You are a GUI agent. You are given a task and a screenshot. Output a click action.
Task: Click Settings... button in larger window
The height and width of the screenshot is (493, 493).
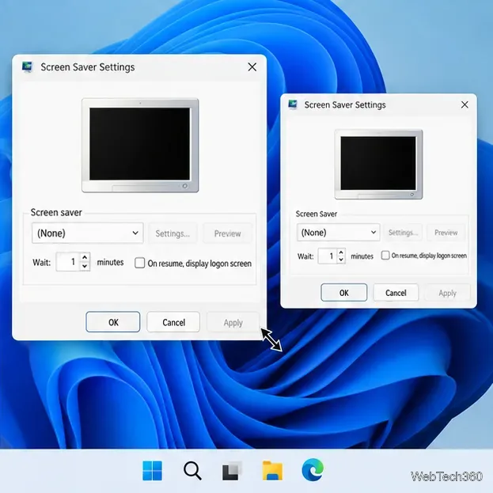(173, 233)
